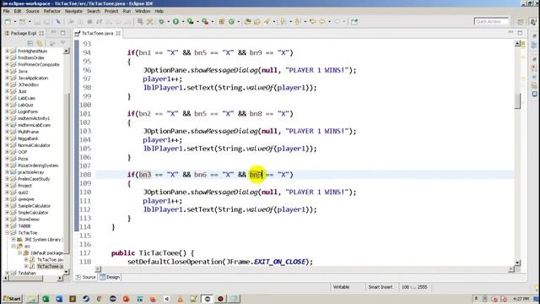
Task: Click the public TicTacToee() constructor line
Action: tap(153, 253)
